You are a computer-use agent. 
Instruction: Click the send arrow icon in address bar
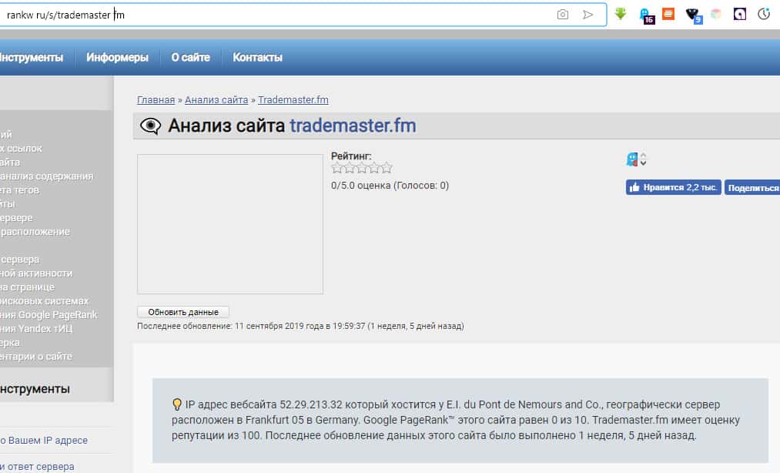588,15
